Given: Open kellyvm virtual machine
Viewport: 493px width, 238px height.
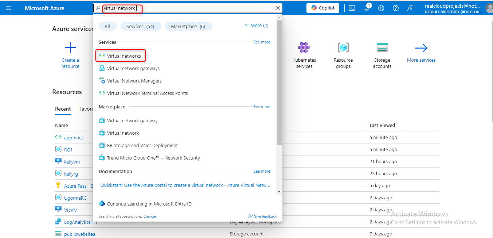Looking at the screenshot, I should pos(72,162).
